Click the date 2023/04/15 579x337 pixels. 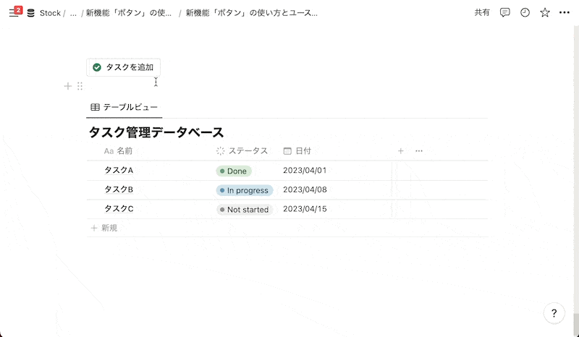coord(305,208)
